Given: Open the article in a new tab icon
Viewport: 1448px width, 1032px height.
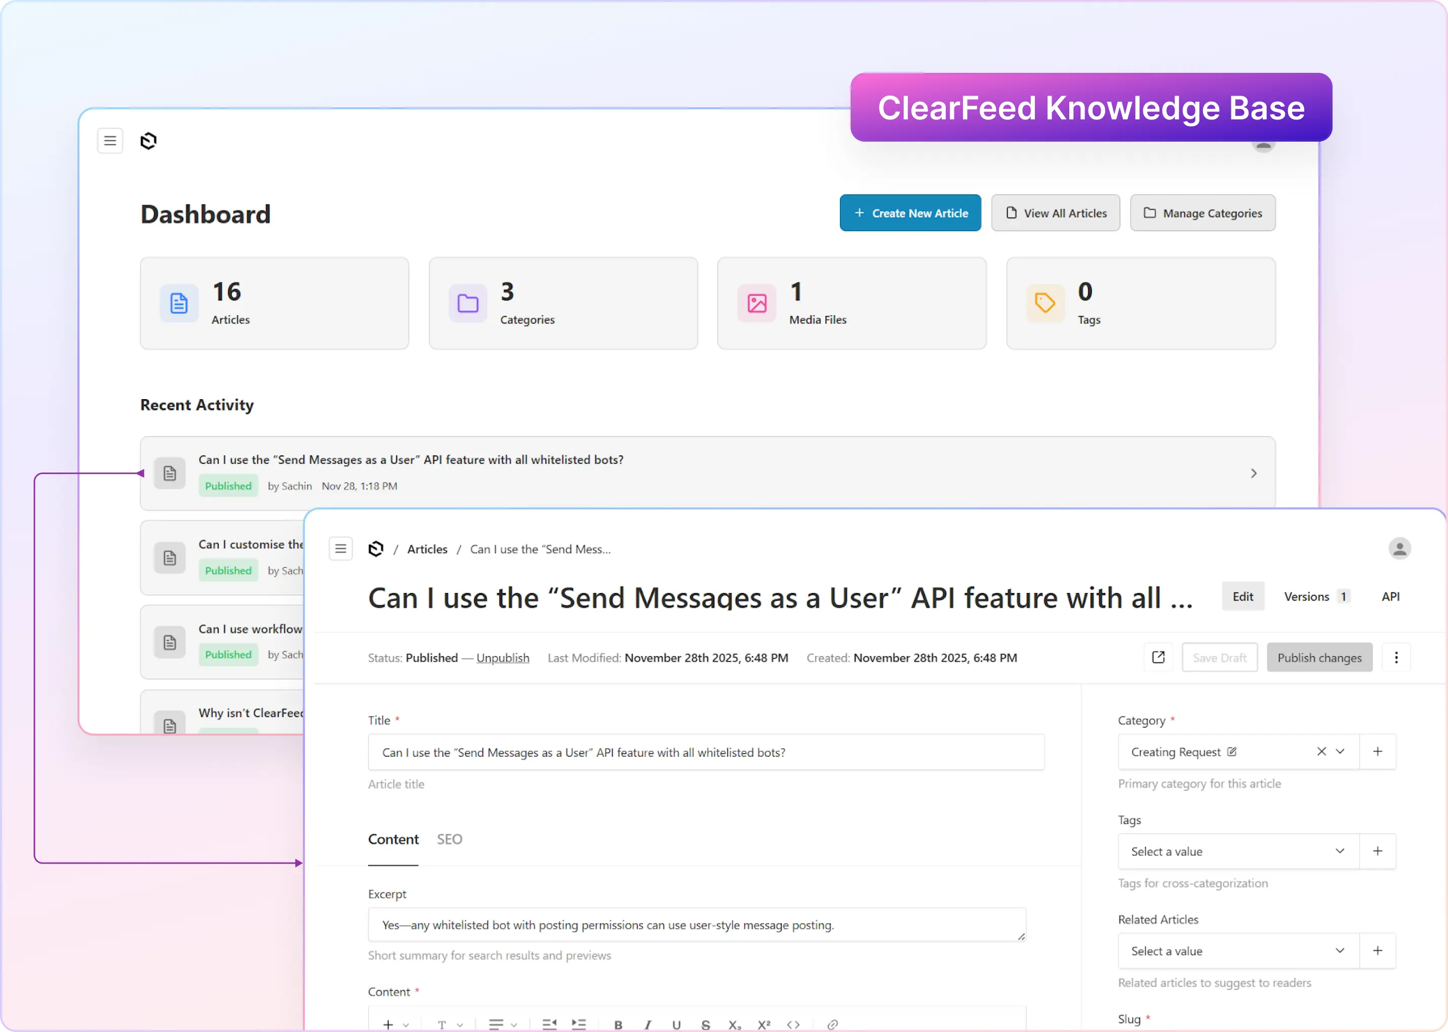Looking at the screenshot, I should pos(1158,657).
